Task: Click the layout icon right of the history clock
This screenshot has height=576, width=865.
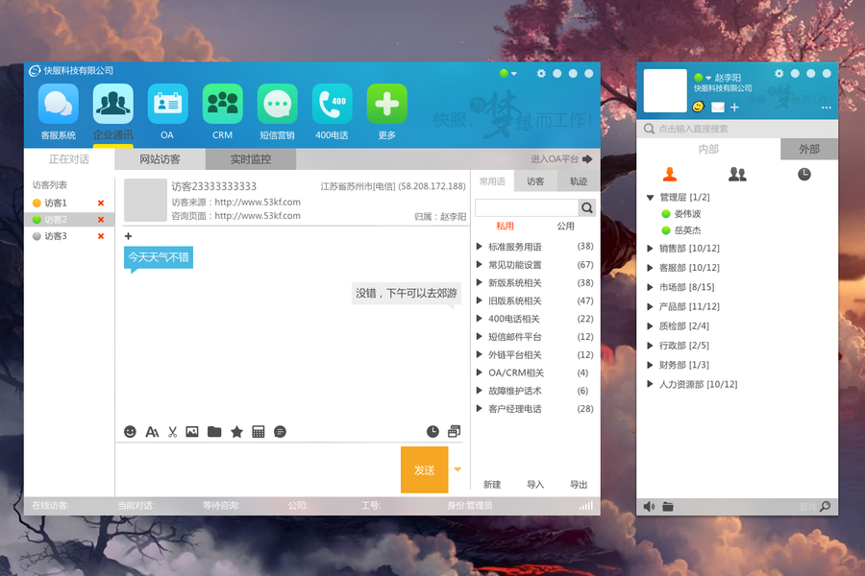Action: point(454,431)
